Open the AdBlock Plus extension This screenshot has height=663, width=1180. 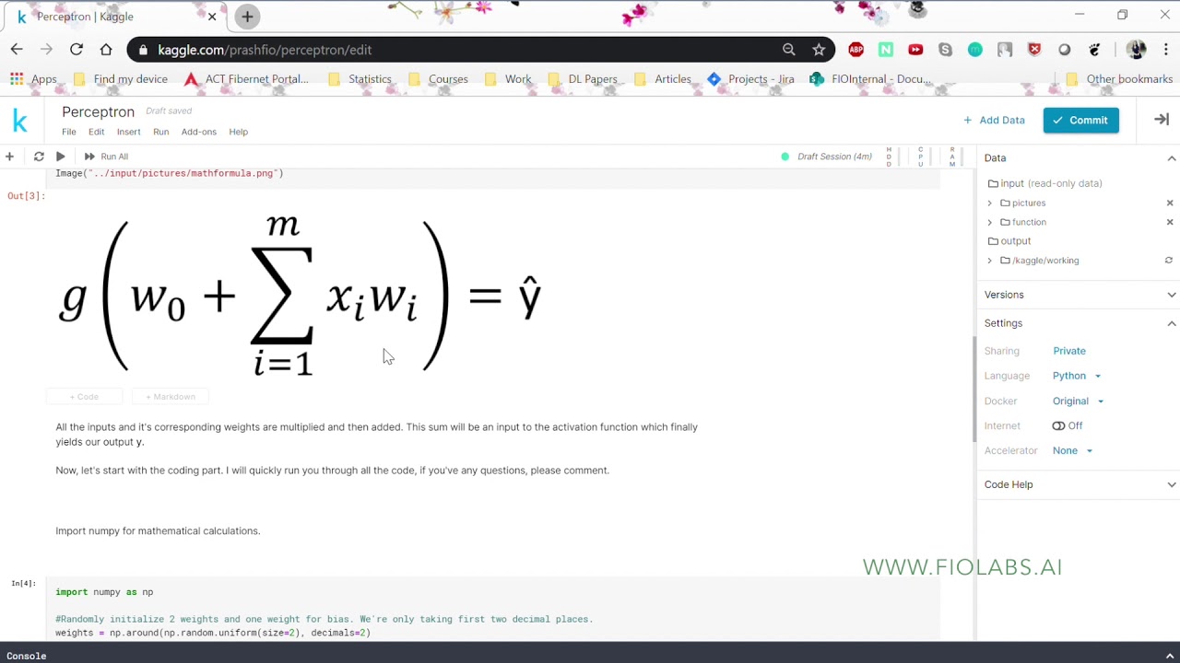pyautogui.click(x=856, y=50)
